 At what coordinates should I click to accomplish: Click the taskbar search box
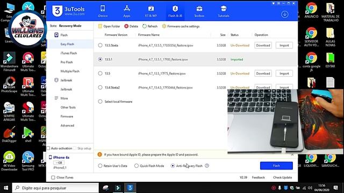pos(55,188)
